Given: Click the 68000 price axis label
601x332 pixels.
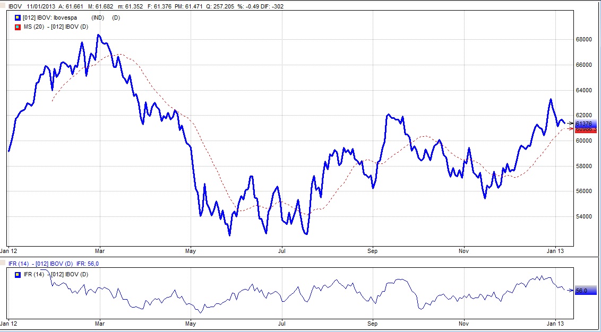Looking at the screenshot, I should click(x=585, y=39).
